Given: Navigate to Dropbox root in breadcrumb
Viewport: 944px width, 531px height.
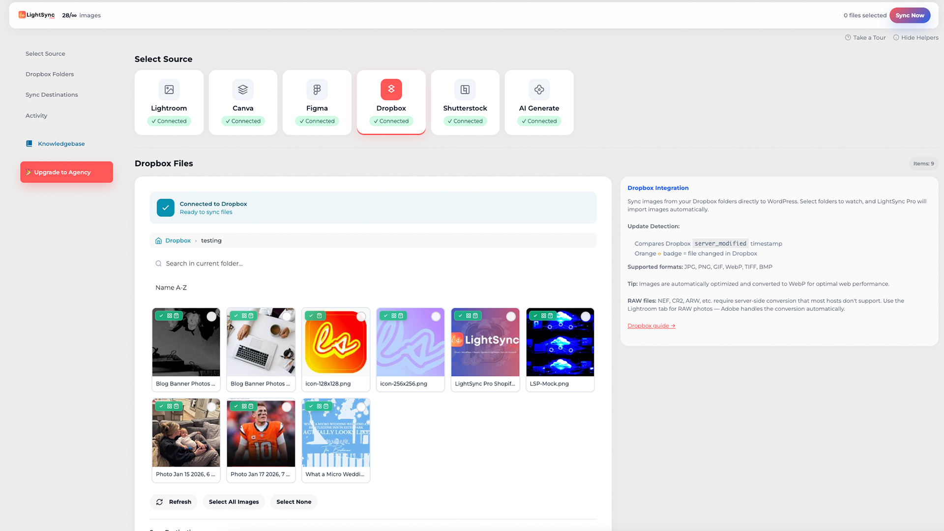Looking at the screenshot, I should [x=178, y=240].
